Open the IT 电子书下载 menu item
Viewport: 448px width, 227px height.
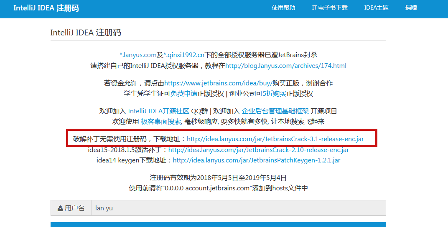[x=330, y=7]
